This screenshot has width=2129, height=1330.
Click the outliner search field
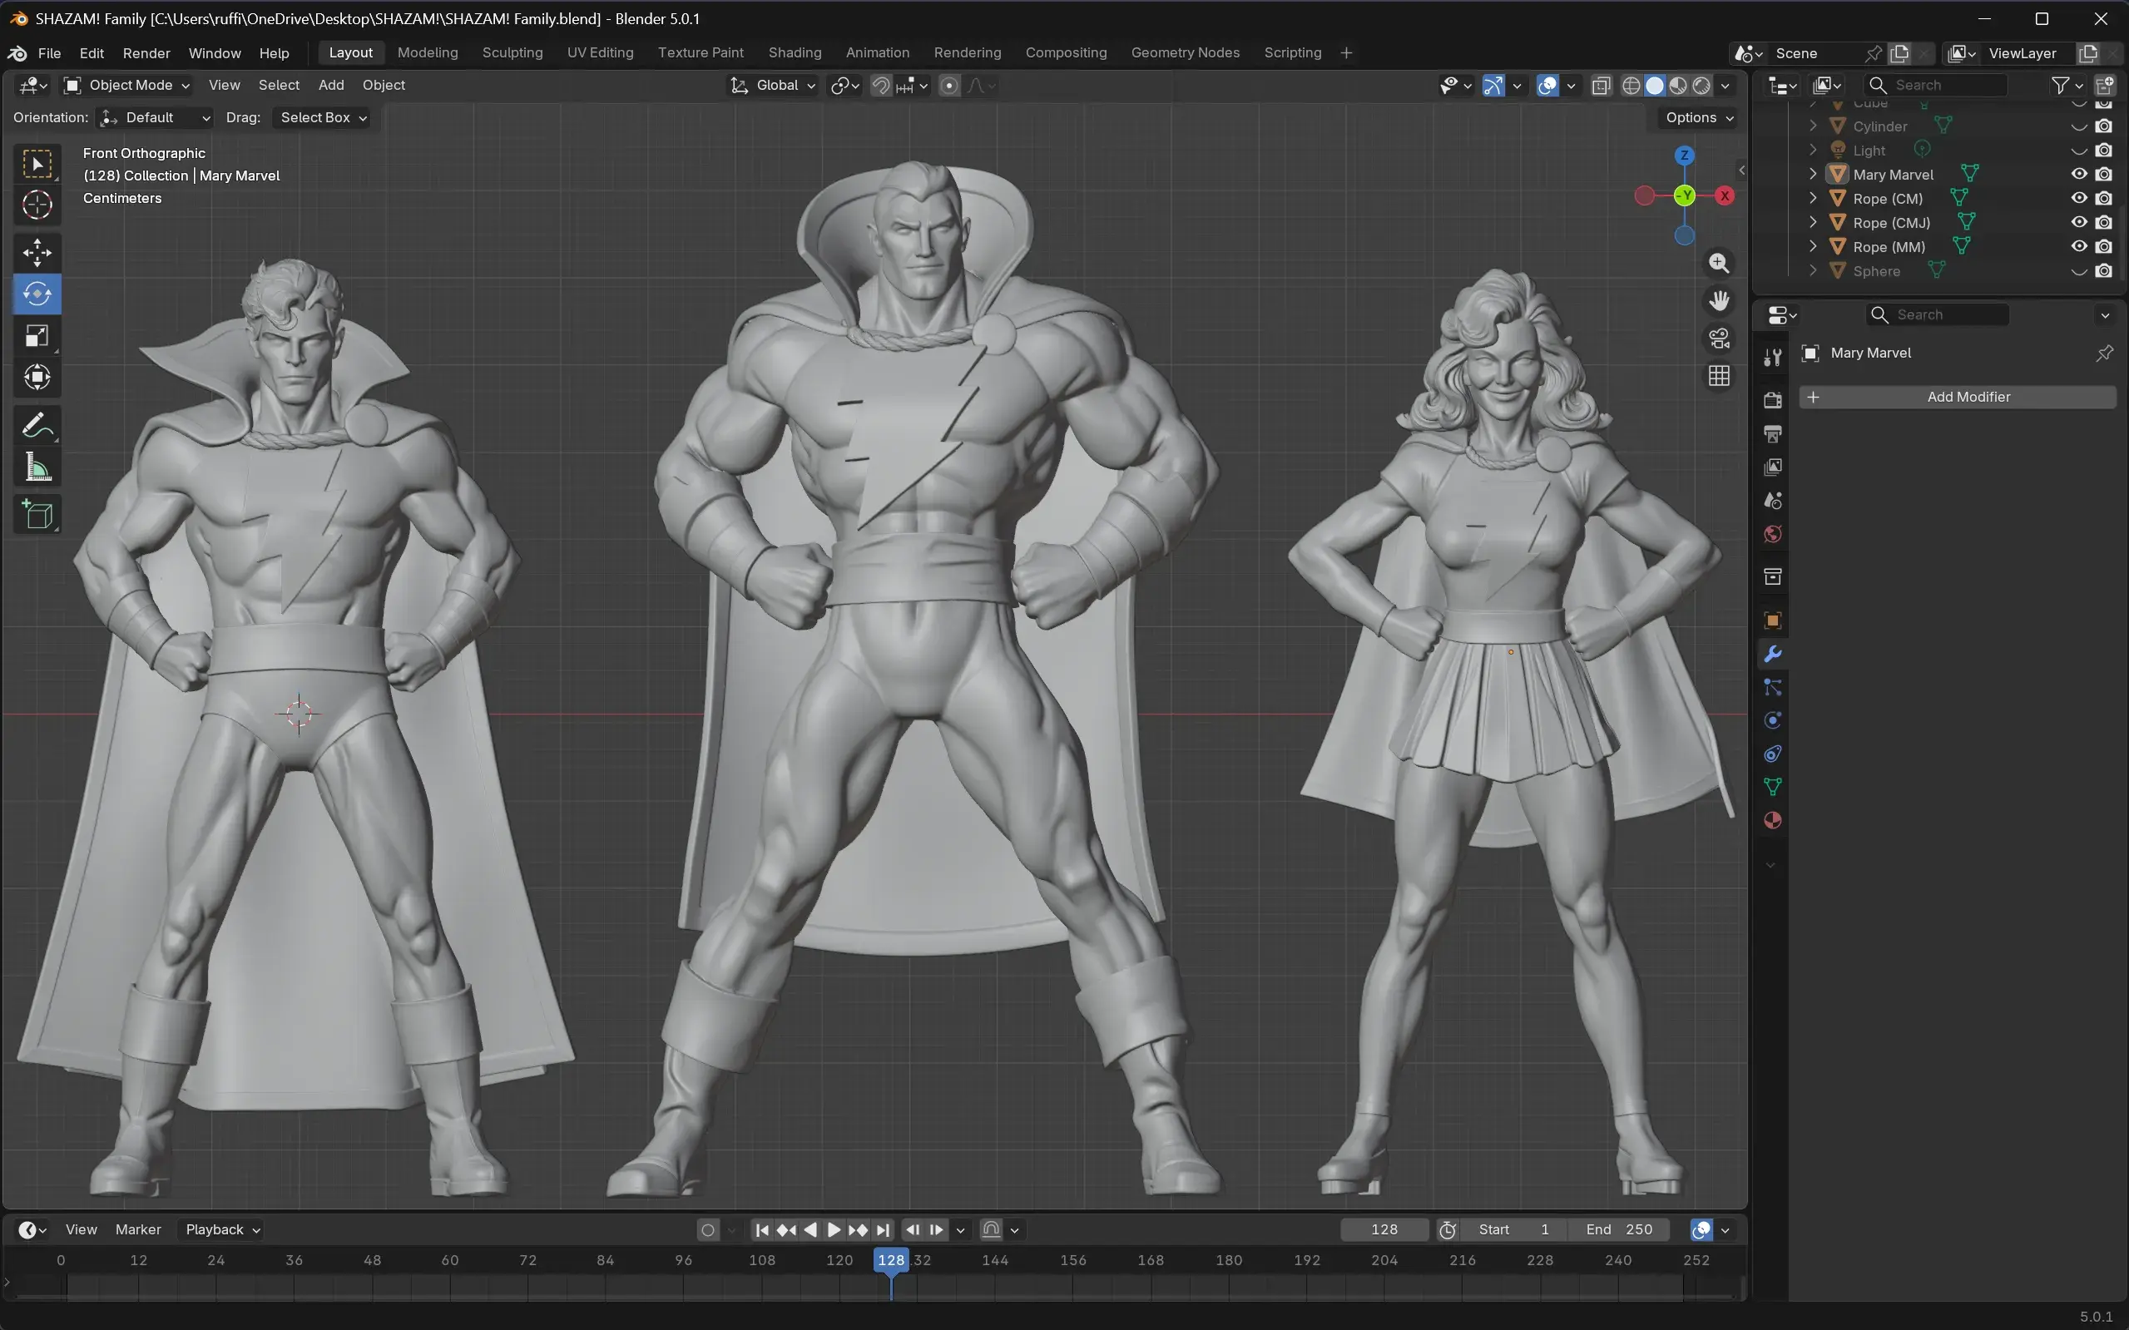tap(1934, 86)
